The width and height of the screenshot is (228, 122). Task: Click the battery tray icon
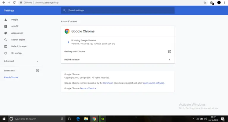click(x=202, y=119)
